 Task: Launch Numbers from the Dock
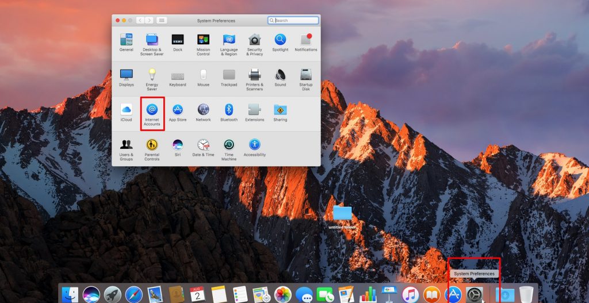pyautogui.click(x=368, y=295)
